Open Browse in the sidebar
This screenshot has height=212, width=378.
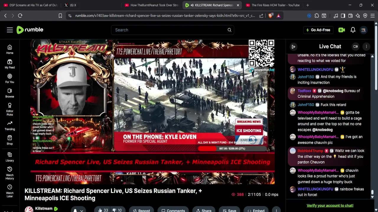pos(10,93)
